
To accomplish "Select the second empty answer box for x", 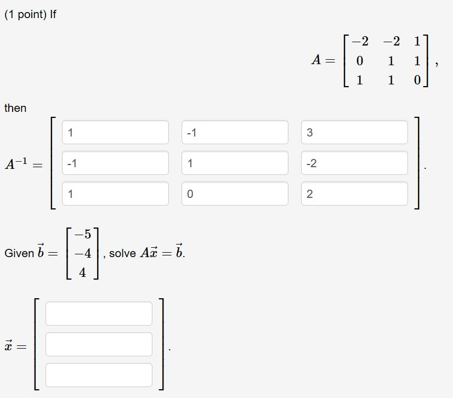I will pos(99,344).
